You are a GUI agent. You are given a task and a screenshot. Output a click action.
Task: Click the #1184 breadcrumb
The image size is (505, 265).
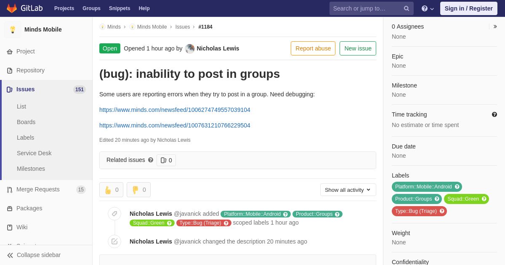205,27
